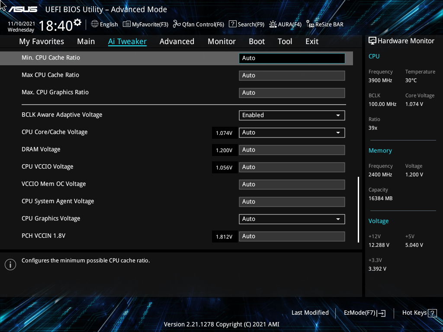
Task: Go to the Exit tab
Action: click(312, 41)
